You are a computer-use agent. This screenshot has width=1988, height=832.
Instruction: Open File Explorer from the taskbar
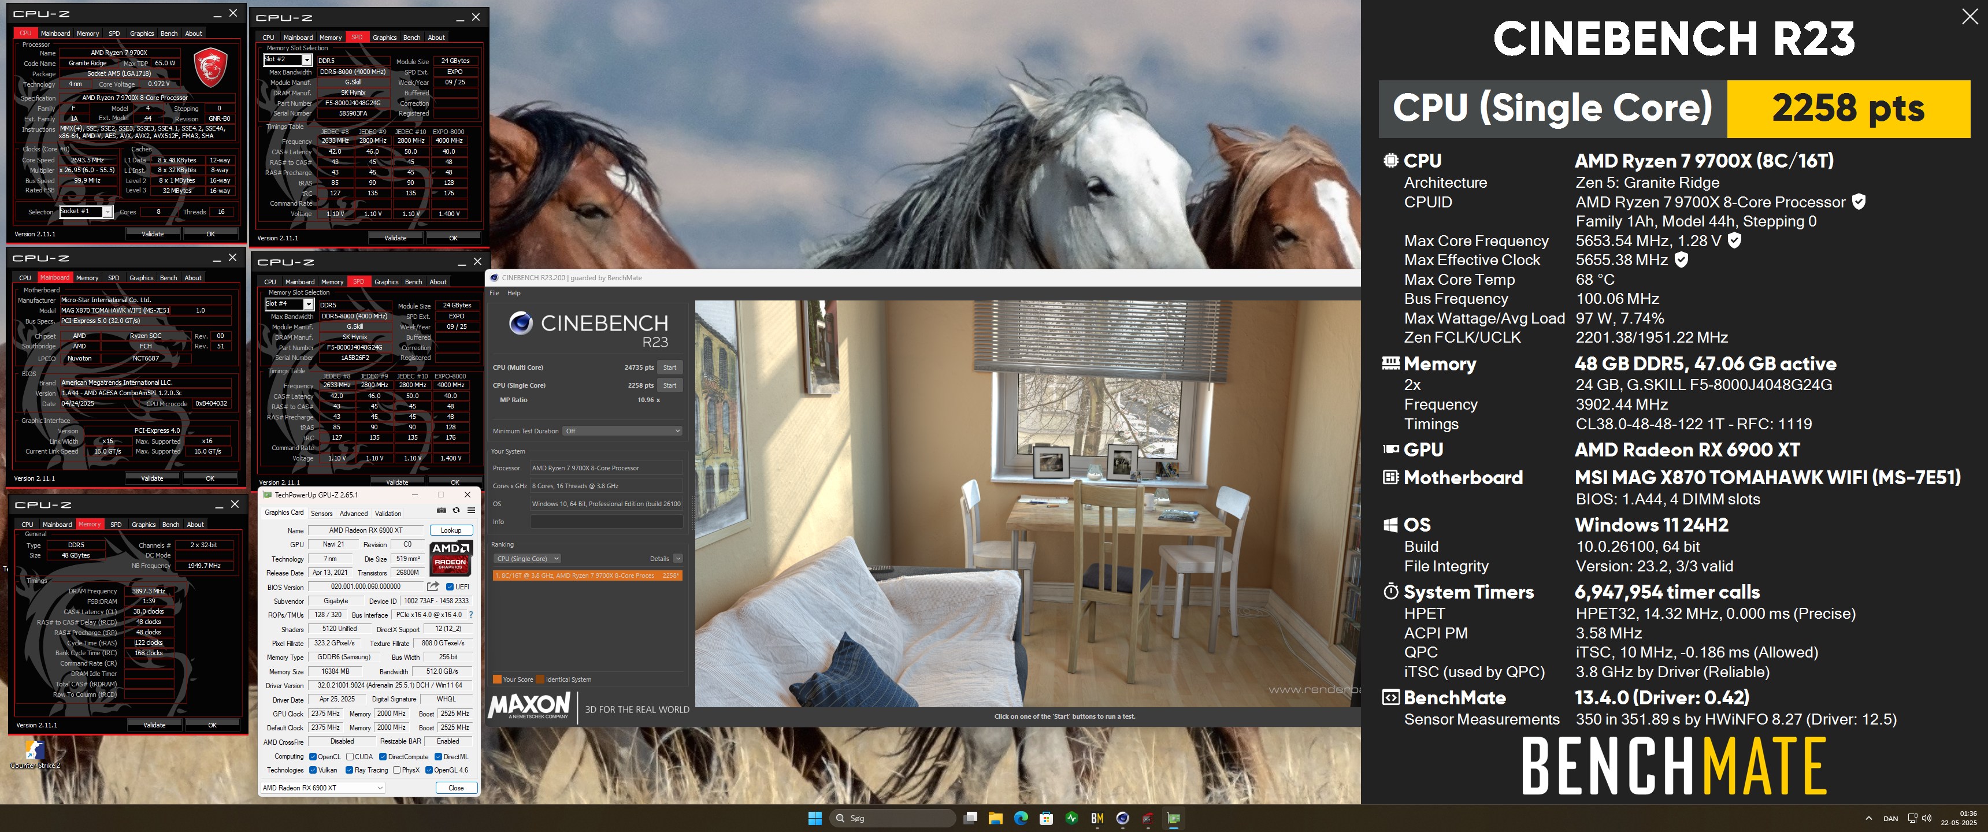pos(996,818)
